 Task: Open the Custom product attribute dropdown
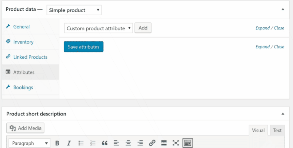tap(98, 28)
